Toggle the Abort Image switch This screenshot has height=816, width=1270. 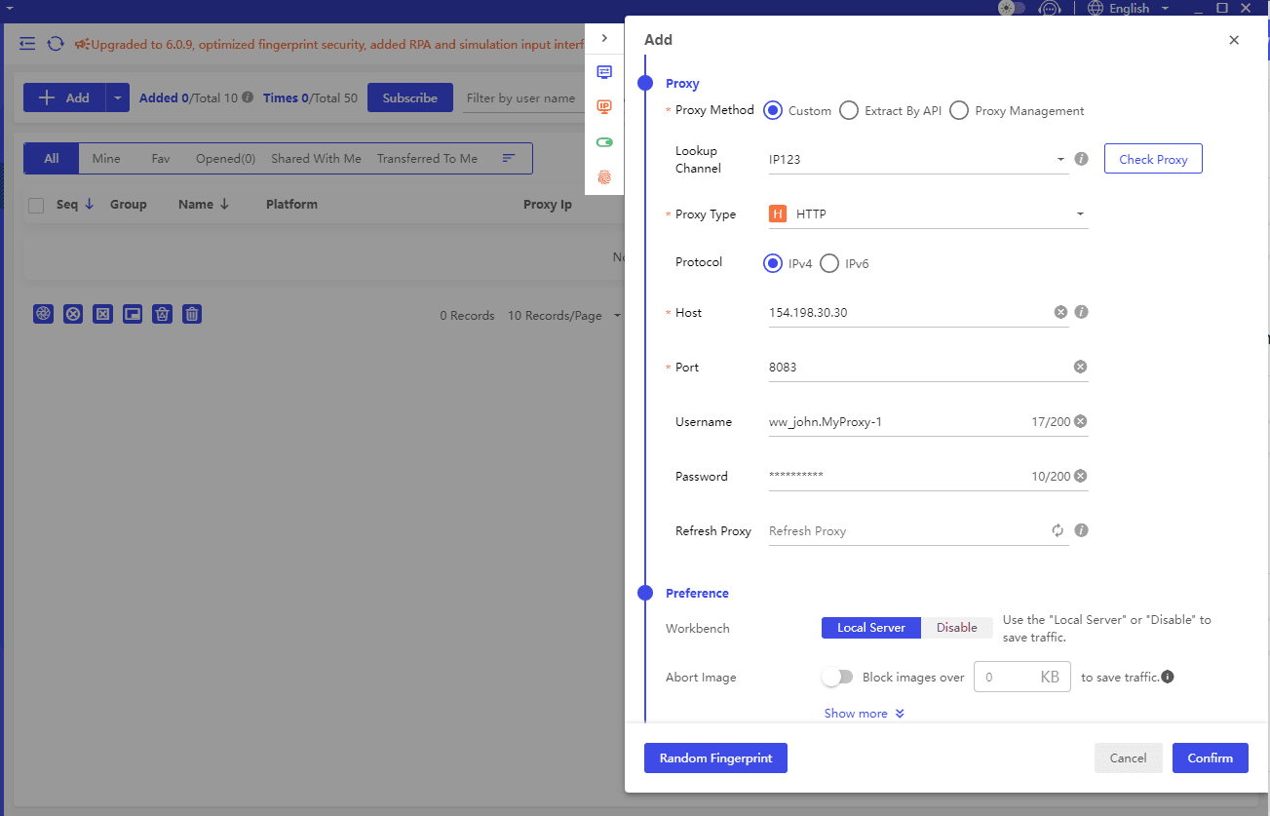tap(837, 677)
